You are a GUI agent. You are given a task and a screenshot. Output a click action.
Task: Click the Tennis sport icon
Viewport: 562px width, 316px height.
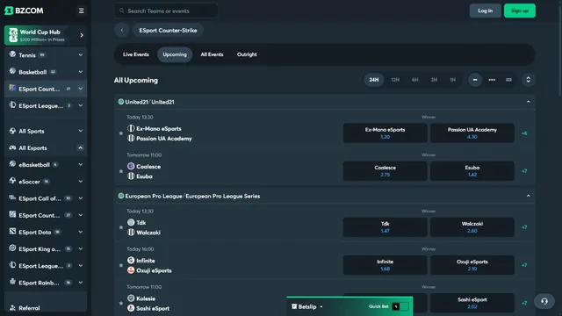click(x=12, y=54)
